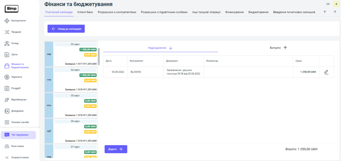The height and width of the screenshot is (161, 341).
Task: Open the Продажі sidebar icon
Action: click(x=7, y=32)
